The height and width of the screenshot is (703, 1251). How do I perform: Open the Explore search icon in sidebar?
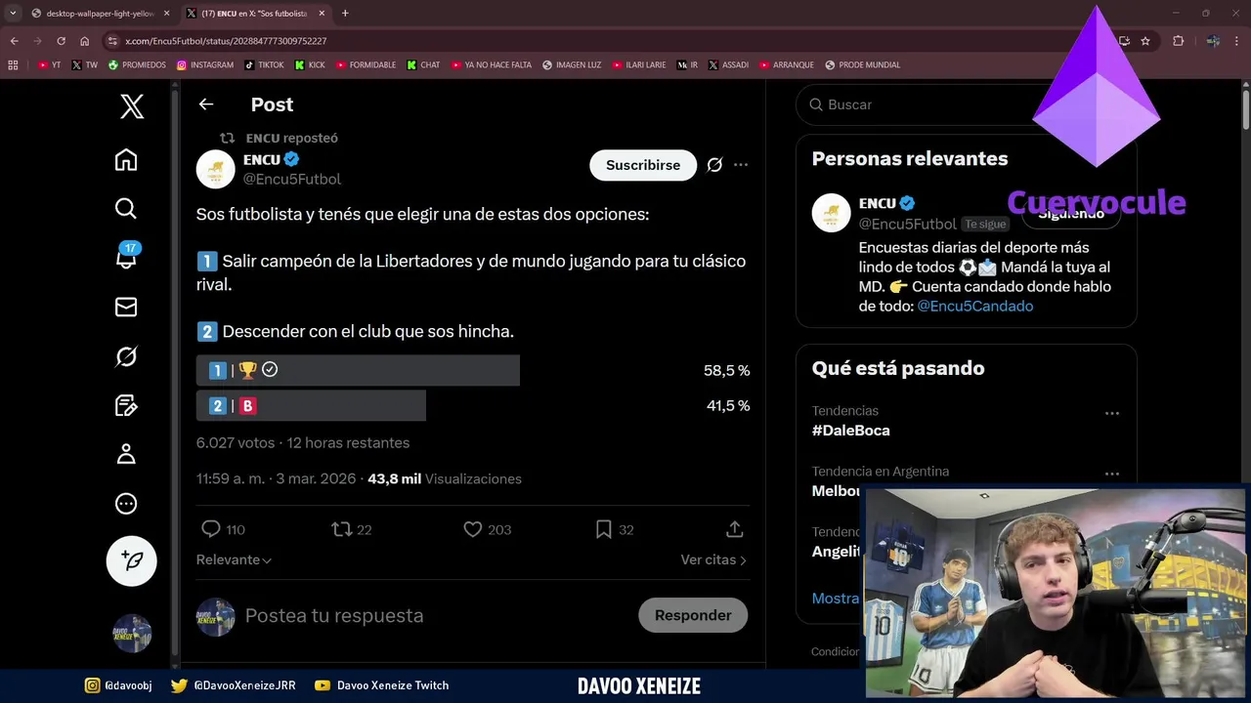point(126,208)
